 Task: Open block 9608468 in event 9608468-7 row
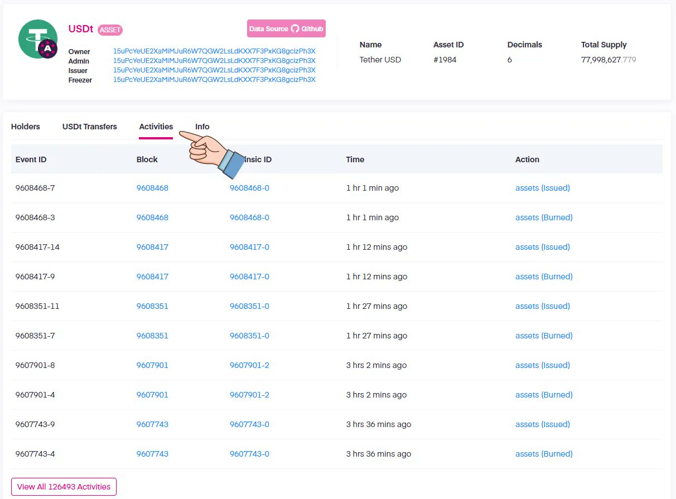tap(152, 188)
